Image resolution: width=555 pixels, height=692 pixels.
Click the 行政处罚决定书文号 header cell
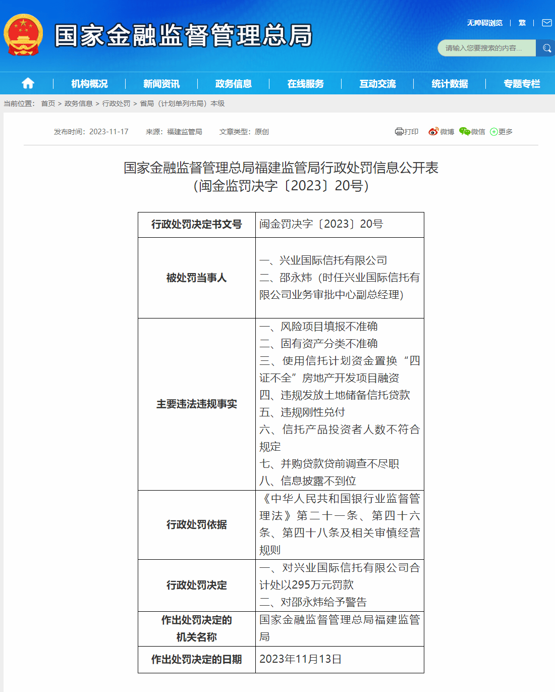[x=197, y=225]
